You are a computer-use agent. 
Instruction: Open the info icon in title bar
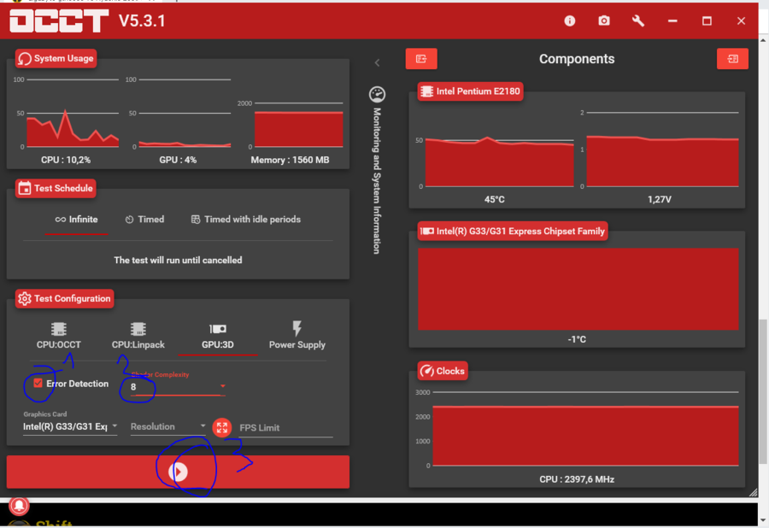[x=569, y=21]
